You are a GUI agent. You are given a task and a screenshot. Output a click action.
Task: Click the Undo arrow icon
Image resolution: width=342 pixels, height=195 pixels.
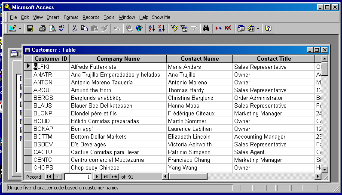pos(117,28)
